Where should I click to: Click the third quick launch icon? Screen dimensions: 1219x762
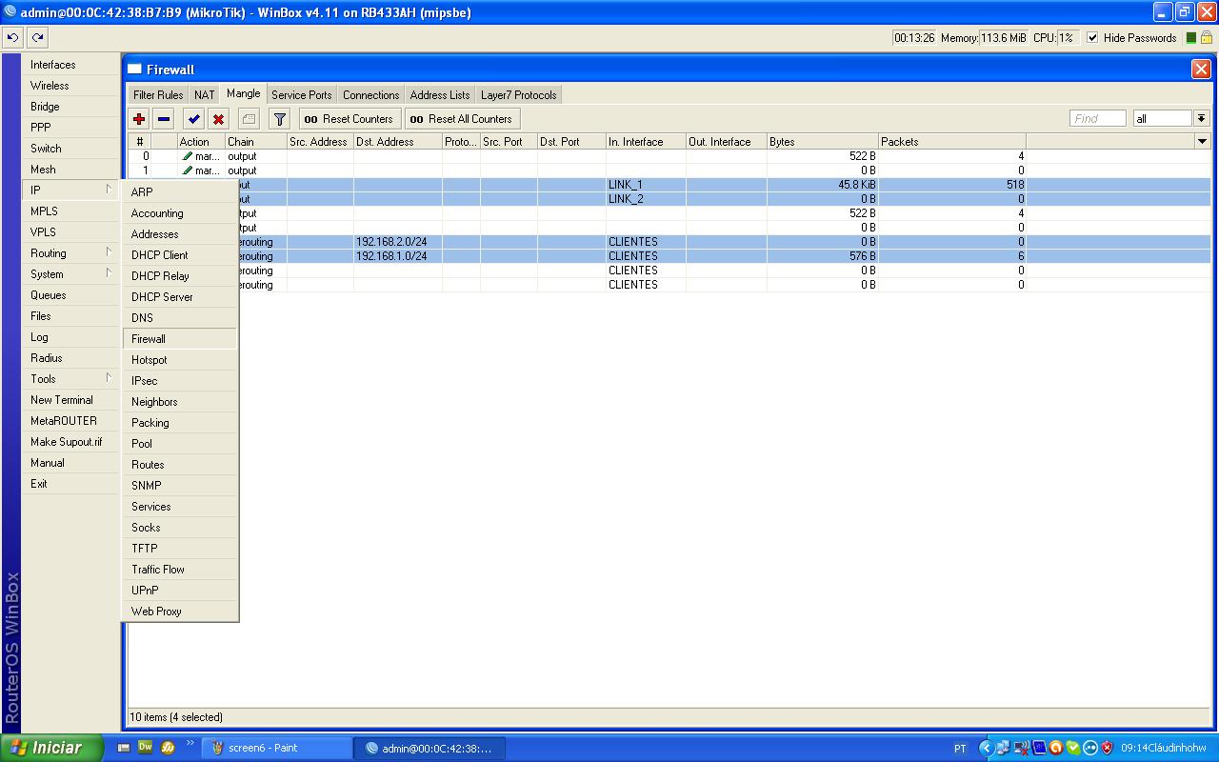click(x=168, y=748)
